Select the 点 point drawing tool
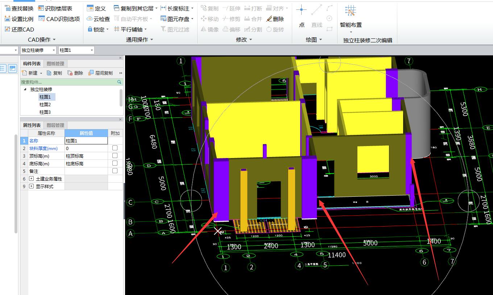Image resolution: width=493 pixels, height=295 pixels. (x=302, y=16)
